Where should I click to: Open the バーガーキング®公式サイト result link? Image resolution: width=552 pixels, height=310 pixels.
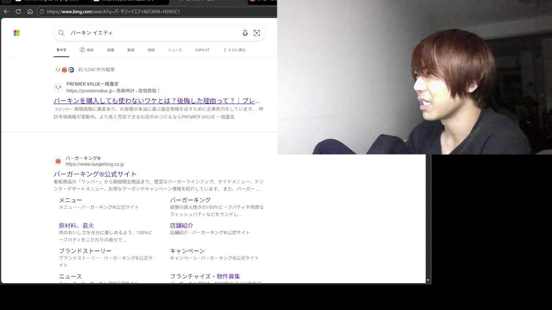tap(95, 174)
